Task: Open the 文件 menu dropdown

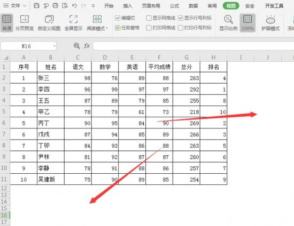Action: 16,6
